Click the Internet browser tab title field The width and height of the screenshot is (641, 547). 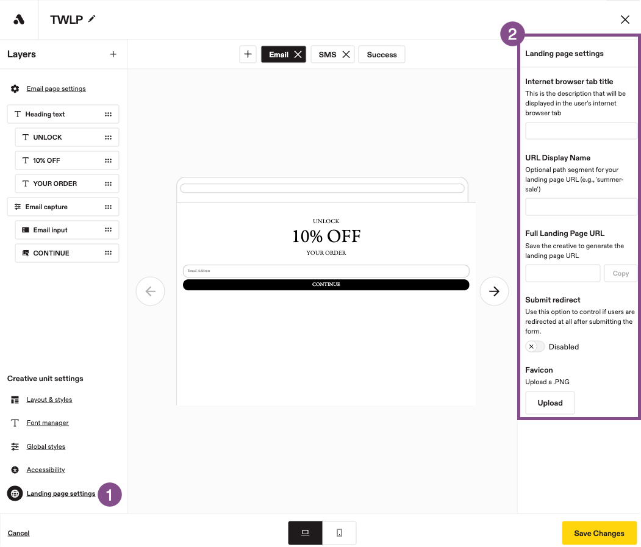pos(581,131)
